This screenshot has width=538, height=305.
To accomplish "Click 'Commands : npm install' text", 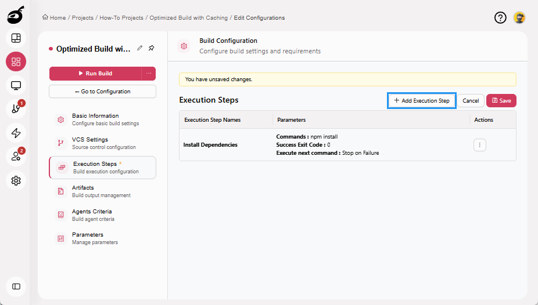I will point(307,137).
